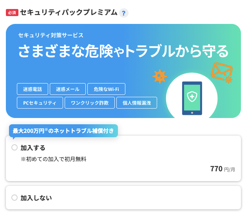Click the 迷惑電話 tag
The image size is (248, 216).
tap(33, 89)
